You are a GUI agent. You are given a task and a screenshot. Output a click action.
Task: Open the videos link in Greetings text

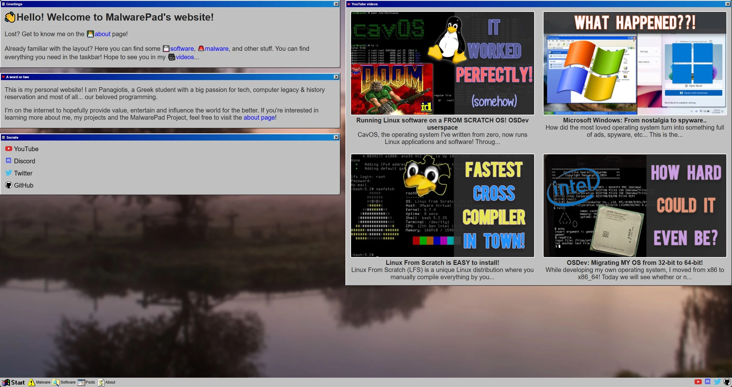(x=185, y=57)
